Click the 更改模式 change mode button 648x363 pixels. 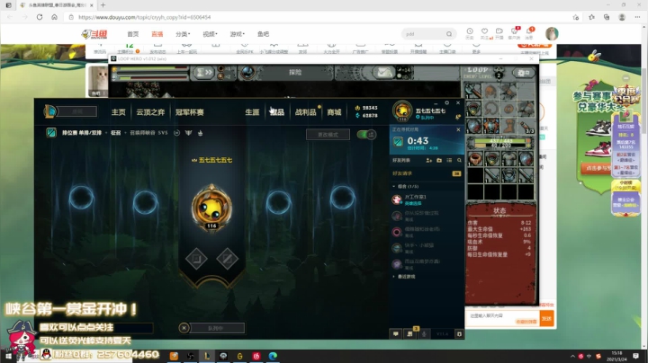[x=328, y=135]
